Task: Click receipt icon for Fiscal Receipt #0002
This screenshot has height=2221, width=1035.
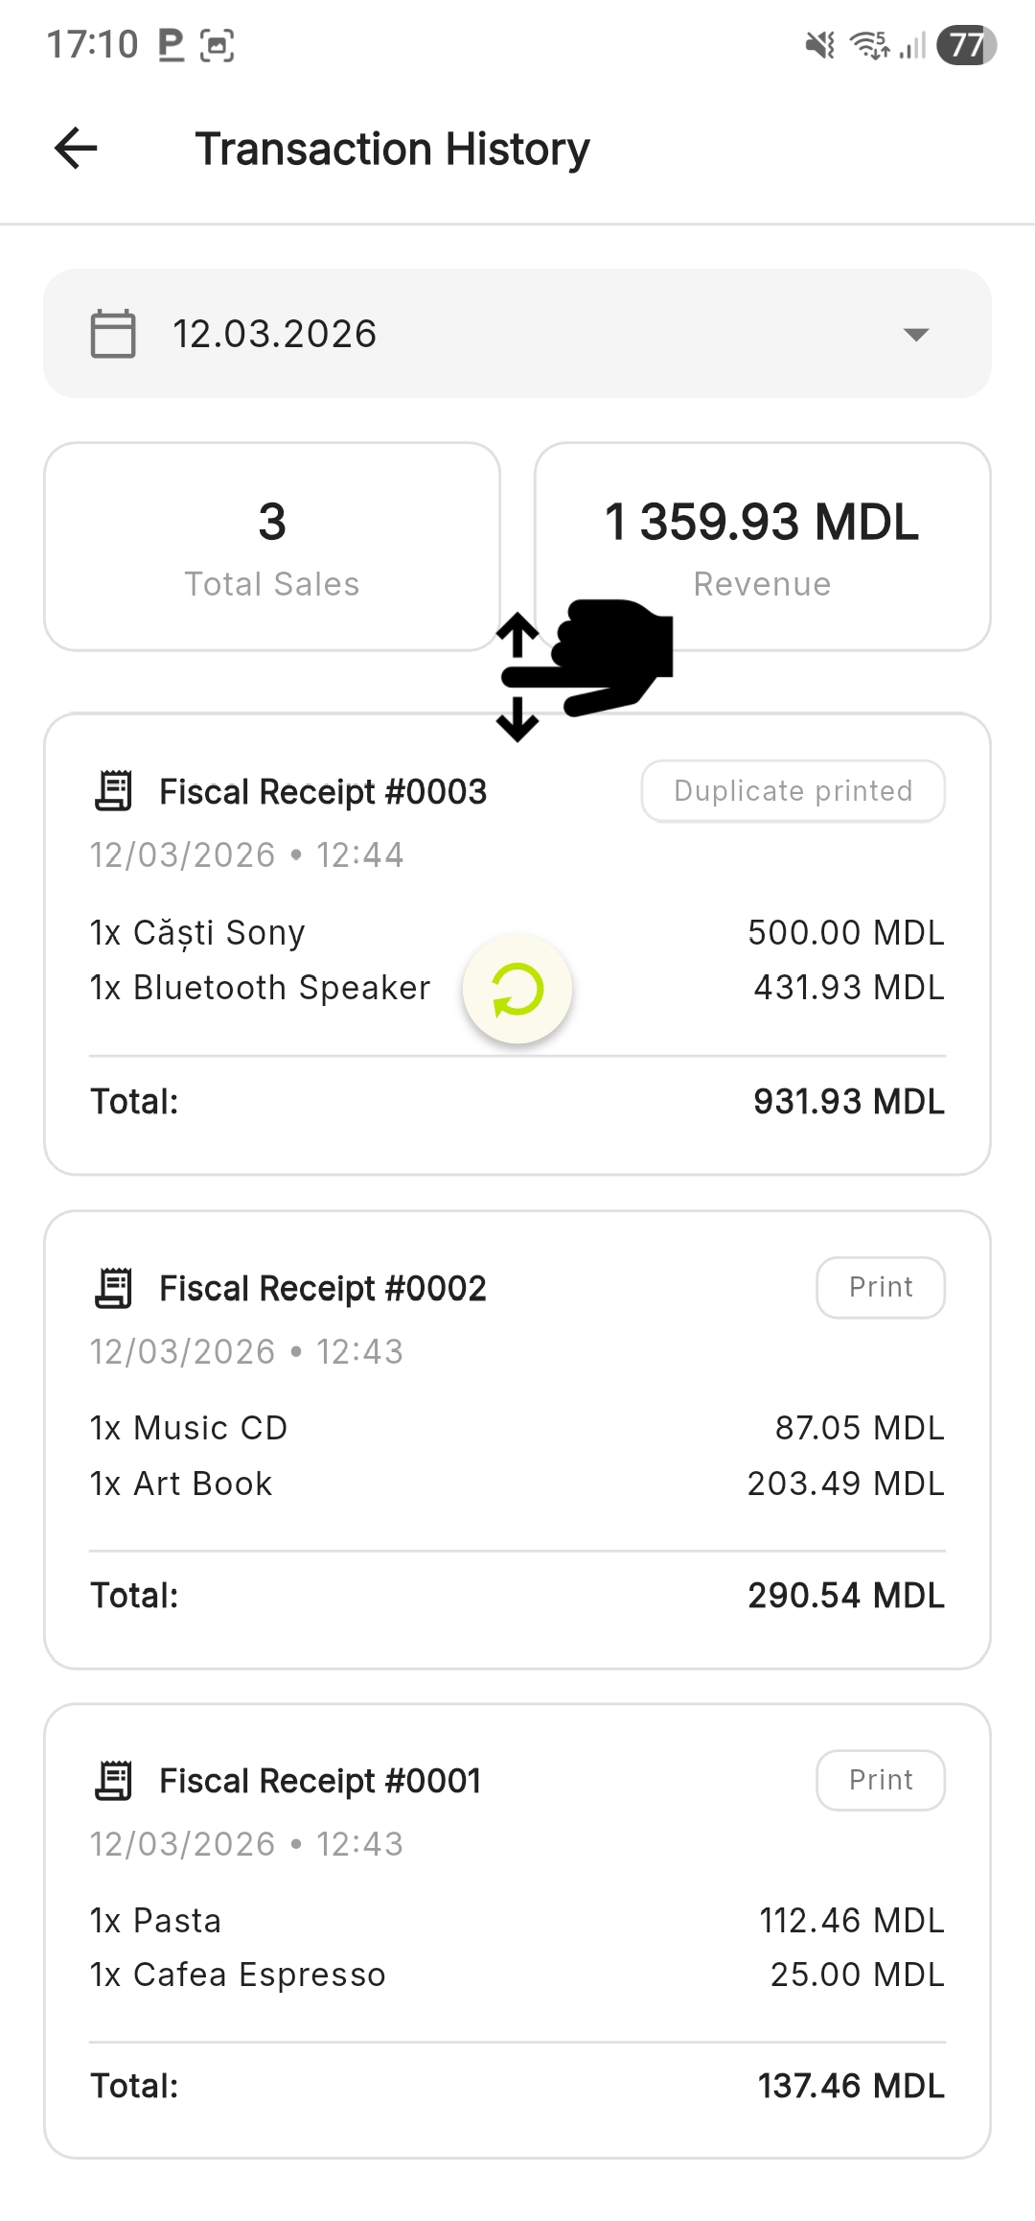Action: click(114, 1288)
